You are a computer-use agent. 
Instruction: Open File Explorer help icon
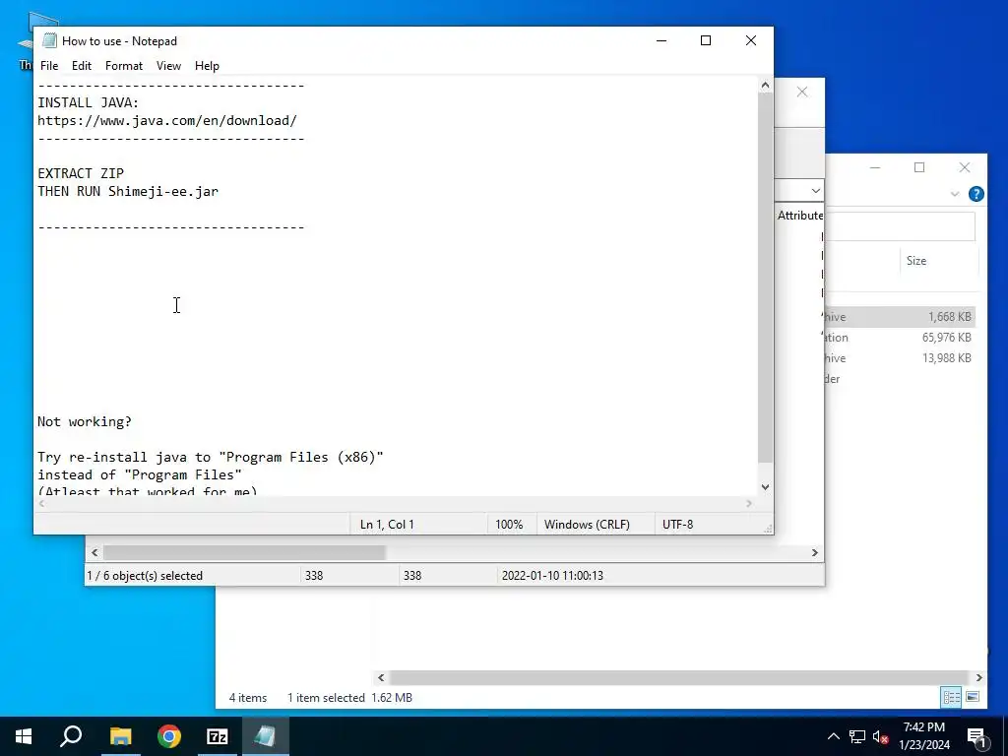point(976,194)
